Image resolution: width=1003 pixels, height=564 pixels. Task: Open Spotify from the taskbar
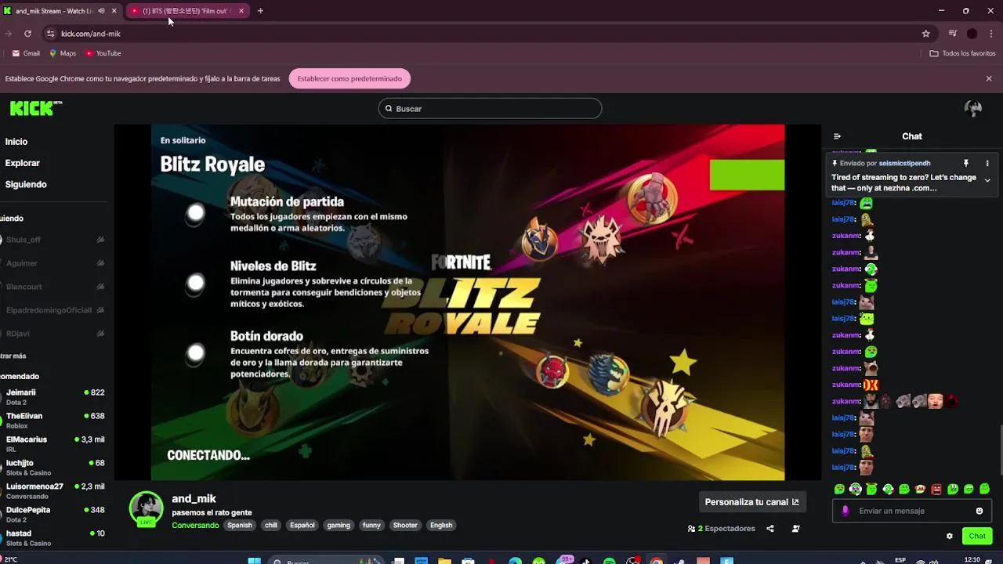(610, 561)
